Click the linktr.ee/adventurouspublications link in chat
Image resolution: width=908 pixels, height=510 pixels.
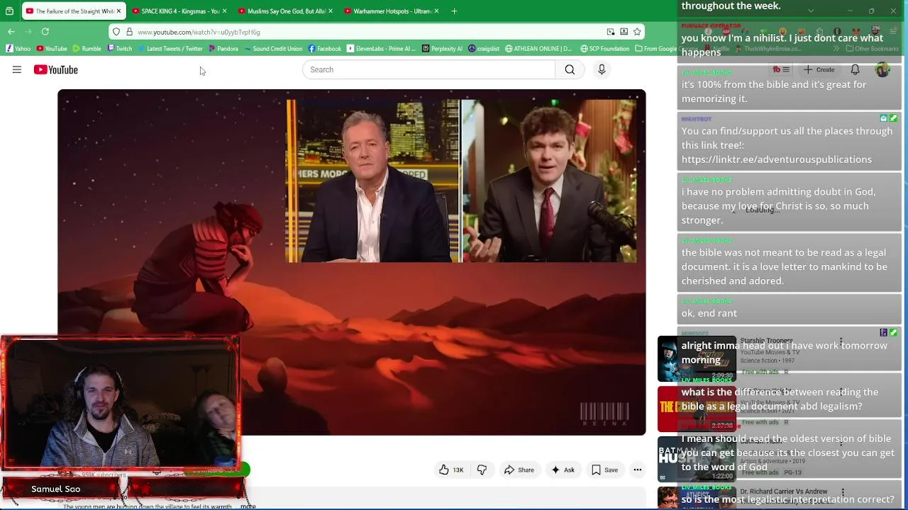[777, 159]
